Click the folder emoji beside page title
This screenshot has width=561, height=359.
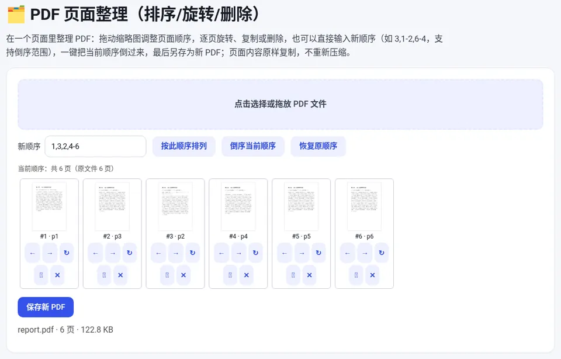16,14
